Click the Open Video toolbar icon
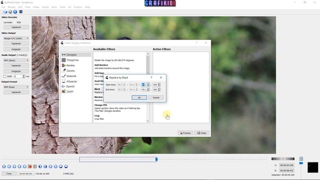This screenshot has height=180, width=320. pos(5,12)
